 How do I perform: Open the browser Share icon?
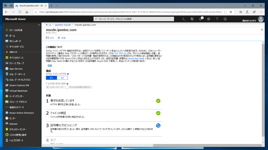point(254,12)
